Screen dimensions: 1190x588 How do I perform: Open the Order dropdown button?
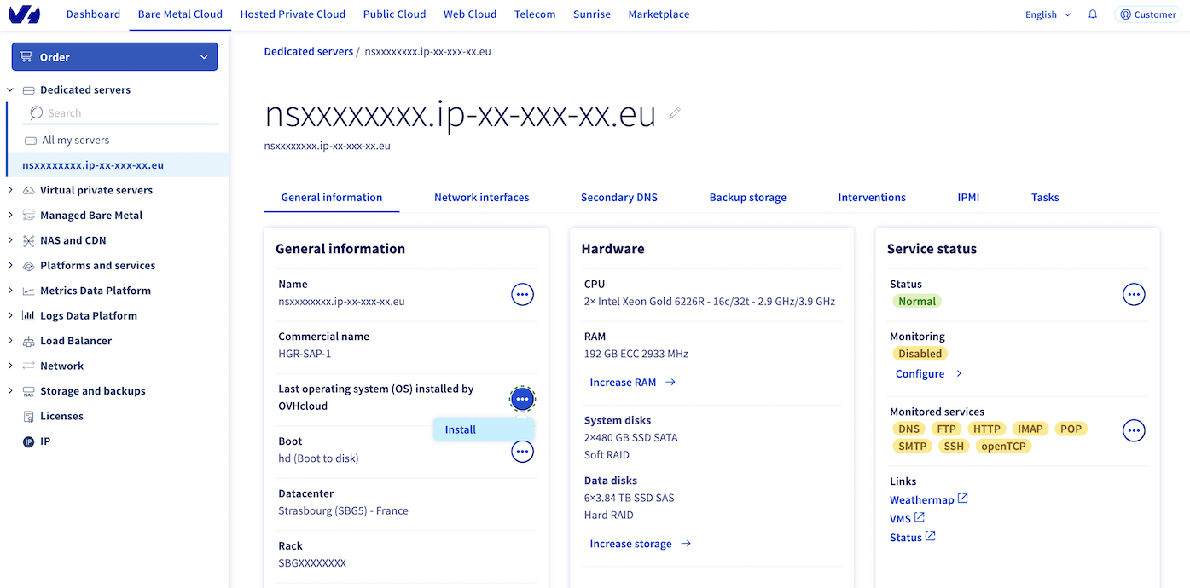point(114,57)
